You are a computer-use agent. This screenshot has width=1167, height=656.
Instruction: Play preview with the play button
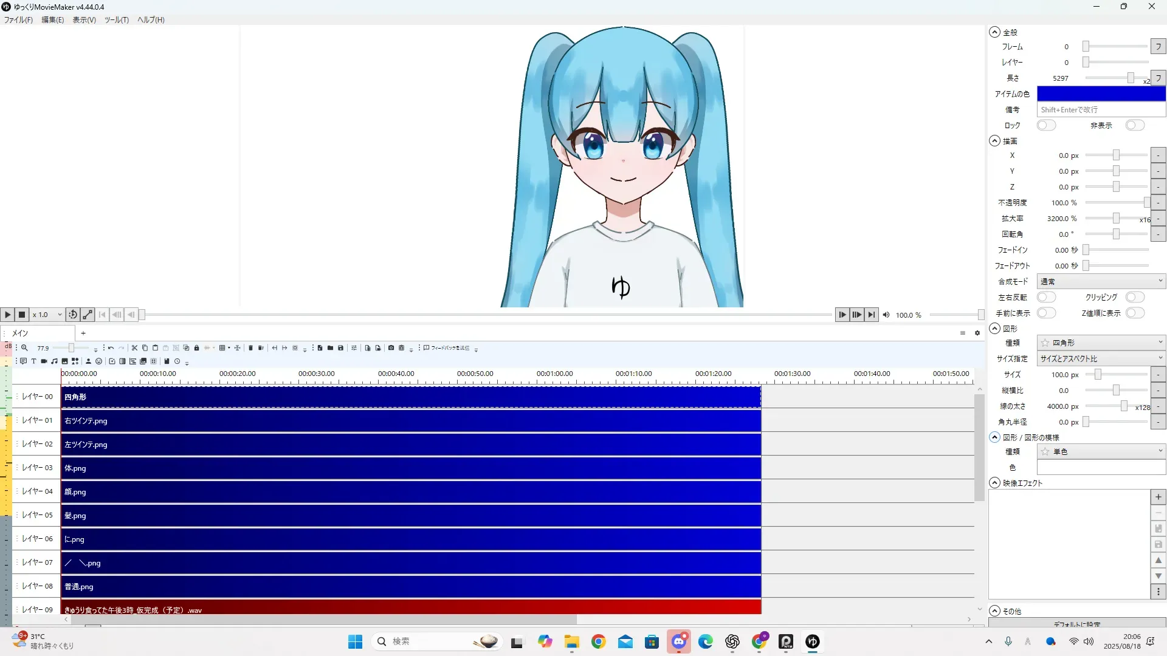[7, 315]
